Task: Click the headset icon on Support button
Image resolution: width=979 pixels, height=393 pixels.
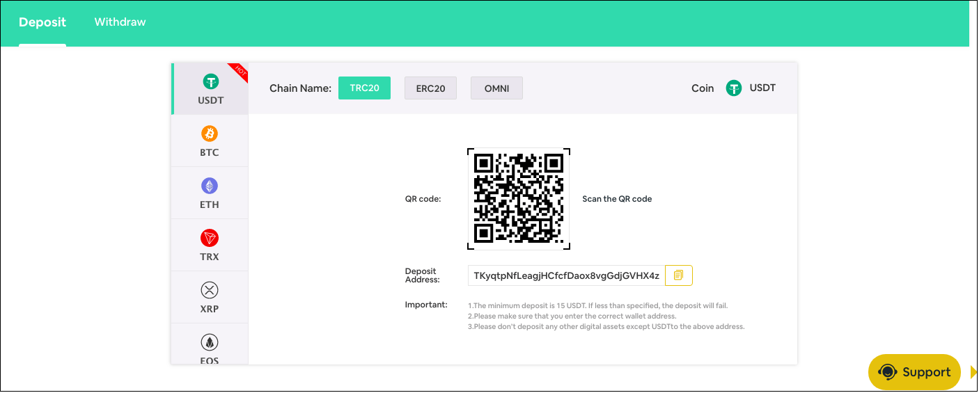Action: [888, 372]
